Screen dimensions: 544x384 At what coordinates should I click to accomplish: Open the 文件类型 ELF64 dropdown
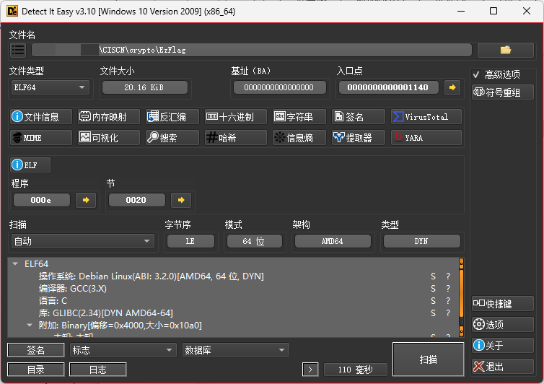point(49,87)
